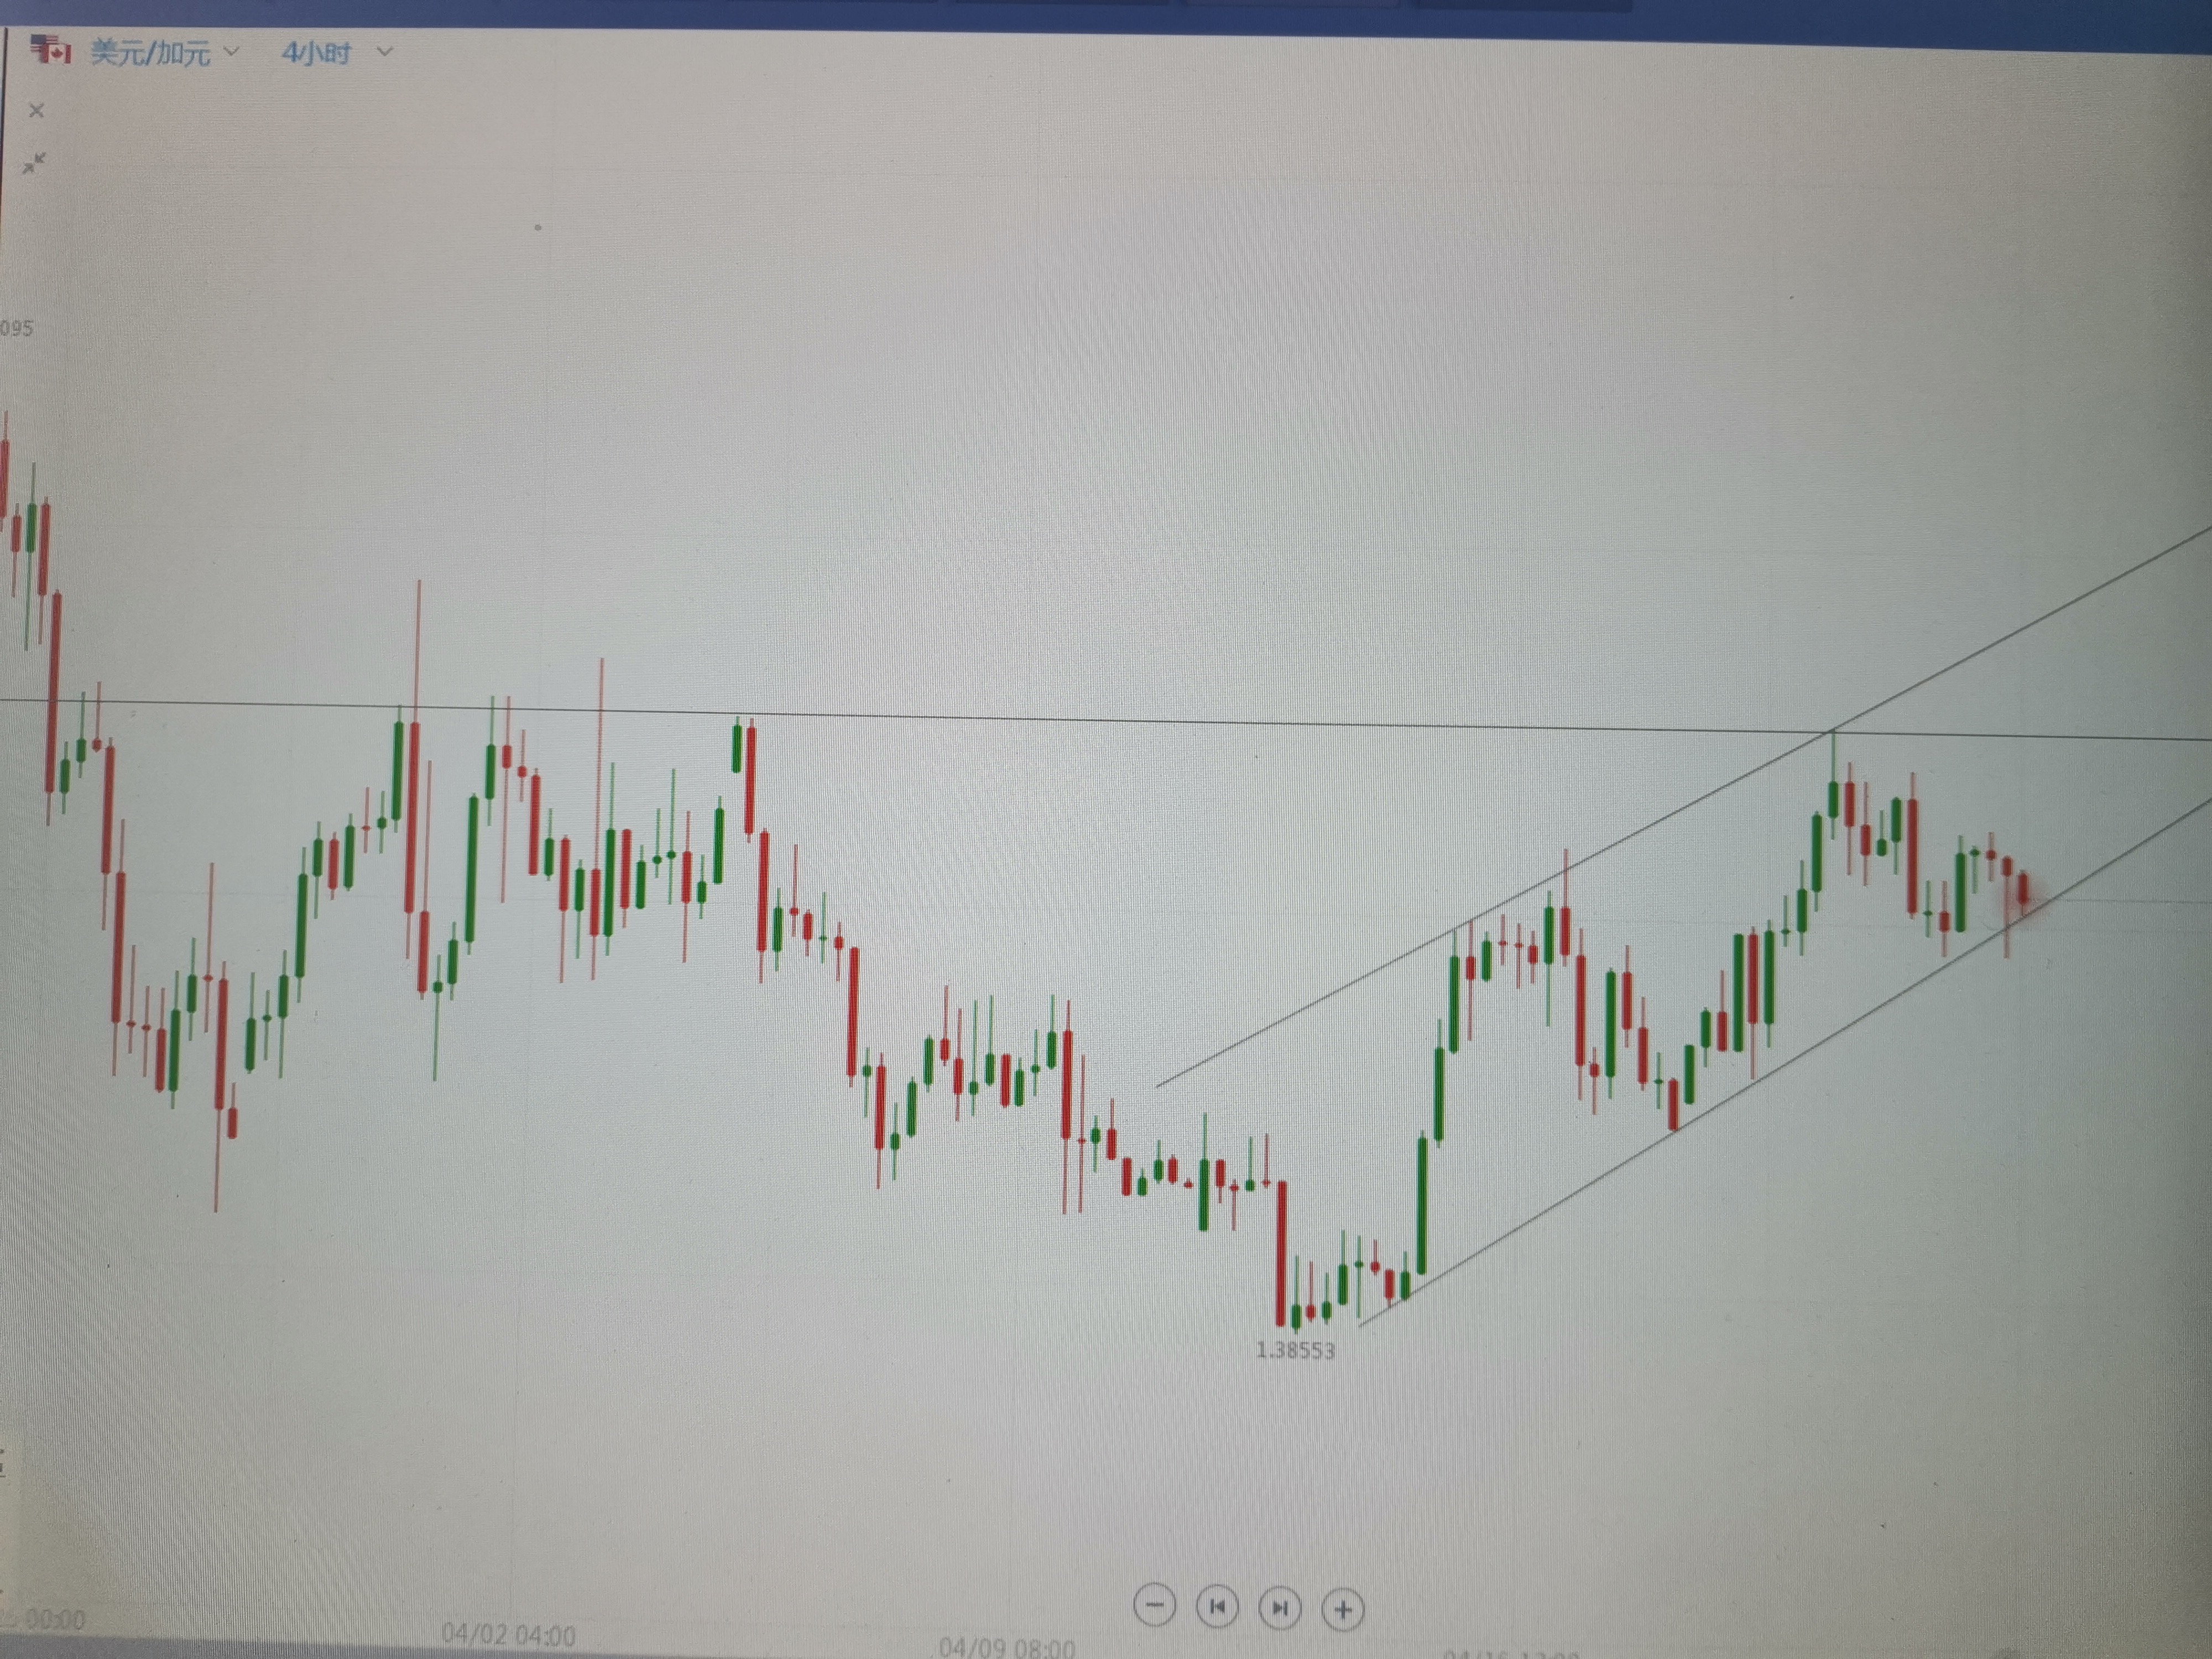Image resolution: width=2212 pixels, height=1659 pixels.
Task: Click the 04/02 04:00 time axis label
Action: point(508,1635)
